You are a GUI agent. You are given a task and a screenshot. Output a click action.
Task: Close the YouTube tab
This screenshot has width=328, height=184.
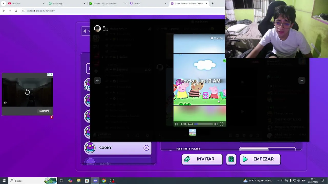(44, 3)
